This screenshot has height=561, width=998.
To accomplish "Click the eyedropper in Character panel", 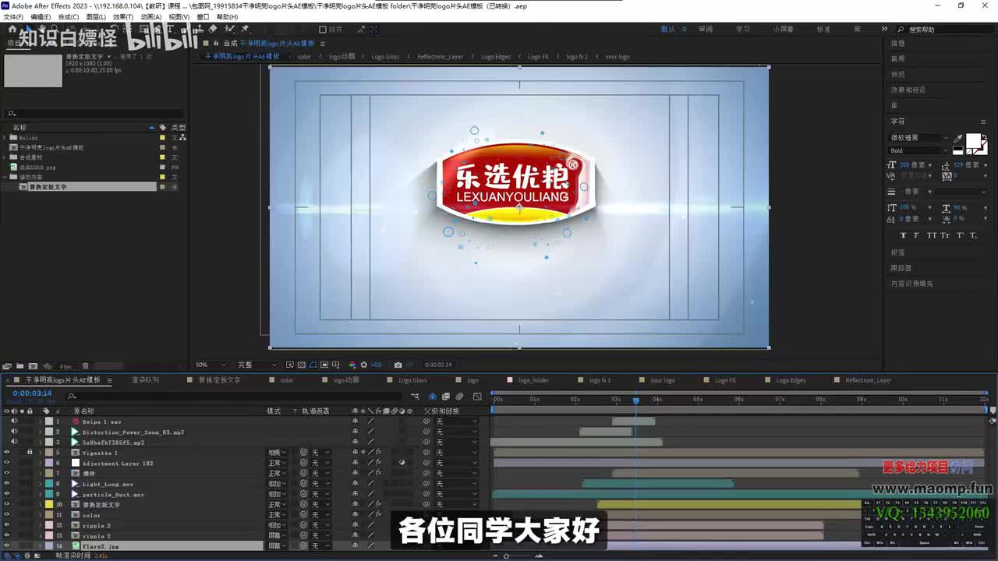I will point(958,139).
